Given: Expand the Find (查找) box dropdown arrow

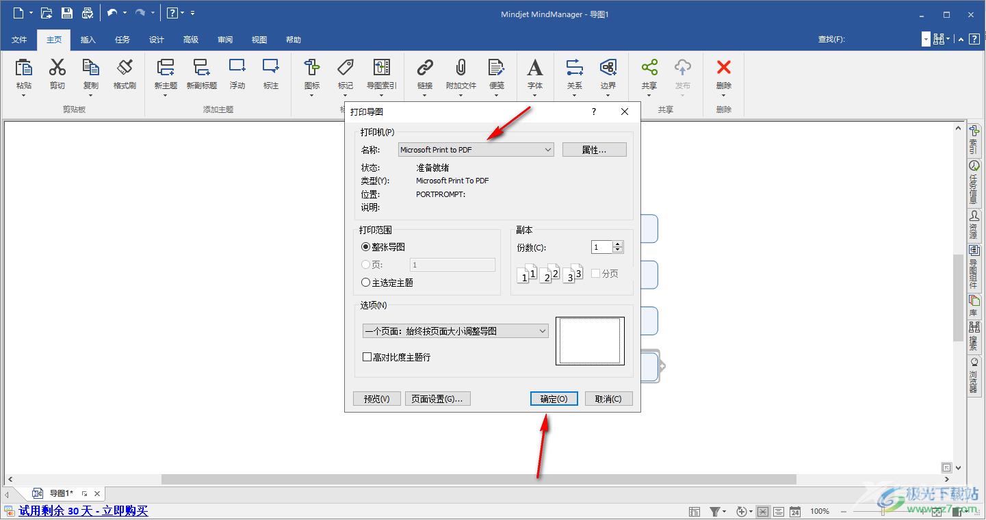Looking at the screenshot, I should [x=926, y=40].
